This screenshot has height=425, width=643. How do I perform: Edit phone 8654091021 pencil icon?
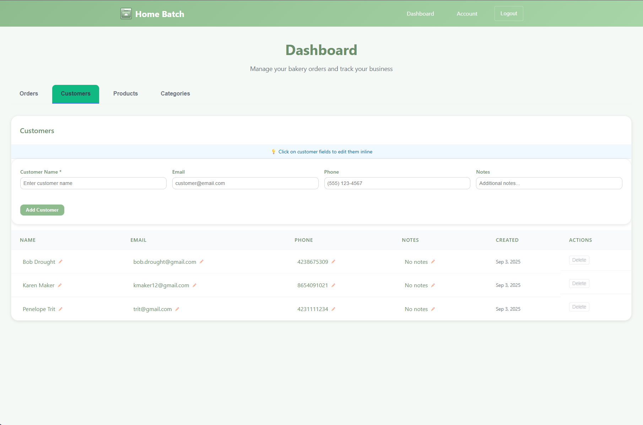[333, 285]
